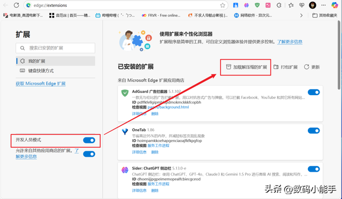This screenshot has height=199, width=342.
Task: Click OneTab 删除 link
Action: click(x=155, y=152)
